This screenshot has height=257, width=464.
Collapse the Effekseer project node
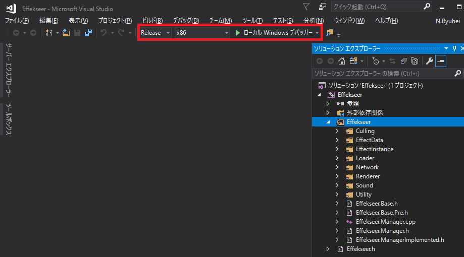pyautogui.click(x=319, y=95)
